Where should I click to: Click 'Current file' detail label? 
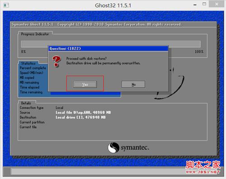[x=28, y=127]
